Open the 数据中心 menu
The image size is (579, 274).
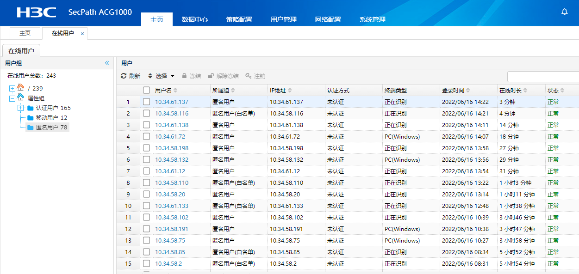194,19
